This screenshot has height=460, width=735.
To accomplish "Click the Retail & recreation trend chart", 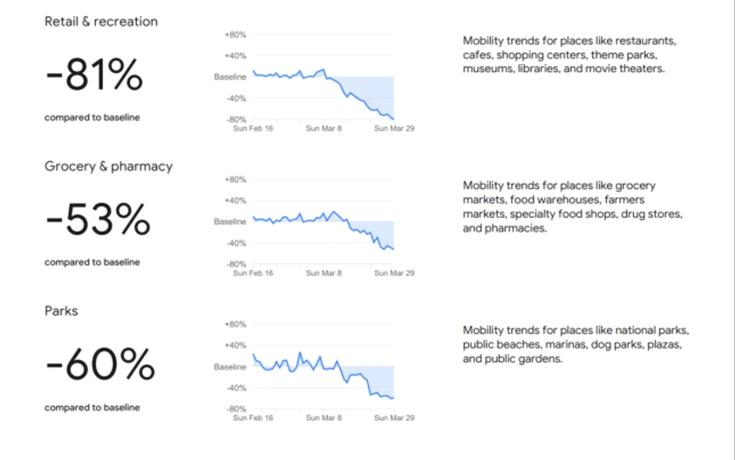I will pos(314,80).
